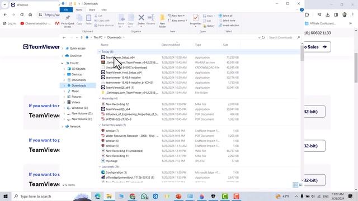This screenshot has width=358, height=201.
Task: Select the TeamViewer_Host_Setup_x64 file
Action: (x=124, y=73)
